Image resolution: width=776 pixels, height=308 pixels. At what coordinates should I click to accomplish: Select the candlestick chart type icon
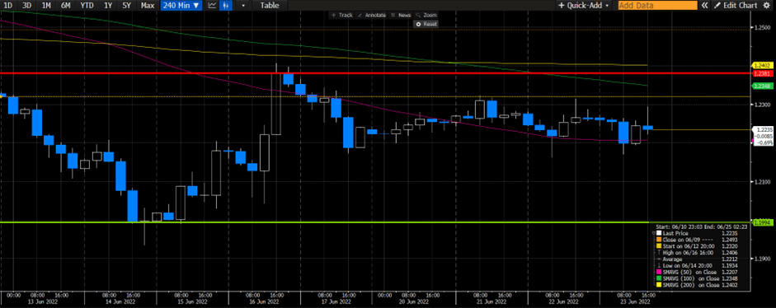click(x=226, y=6)
